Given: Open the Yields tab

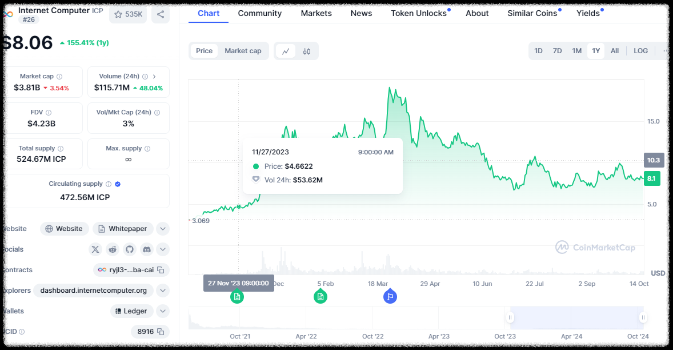Looking at the screenshot, I should (588, 13).
